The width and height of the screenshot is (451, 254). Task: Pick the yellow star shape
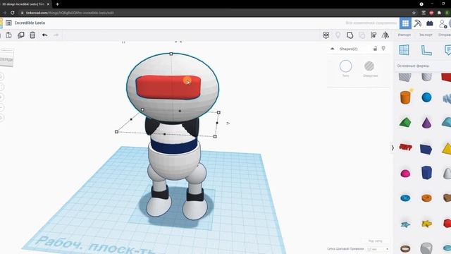[426, 224]
